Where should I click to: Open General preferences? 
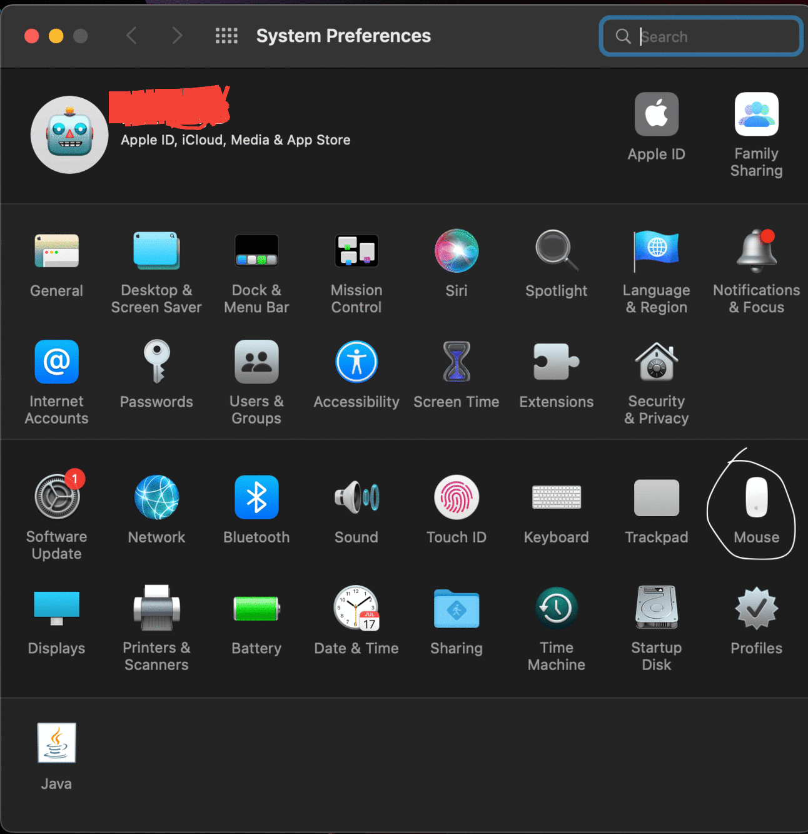point(56,252)
